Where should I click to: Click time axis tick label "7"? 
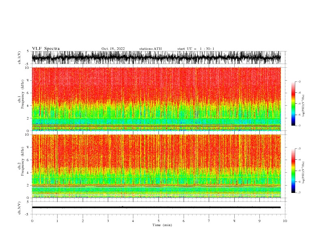pos(209,221)
